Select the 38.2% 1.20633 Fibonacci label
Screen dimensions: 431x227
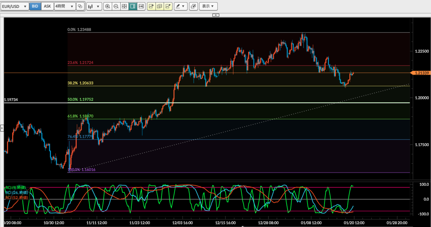(x=80, y=83)
